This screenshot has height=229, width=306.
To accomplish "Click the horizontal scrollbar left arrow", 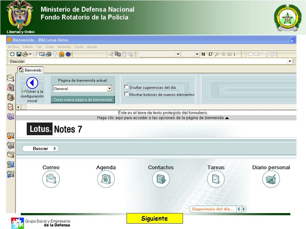I will pyautogui.click(x=18, y=107).
